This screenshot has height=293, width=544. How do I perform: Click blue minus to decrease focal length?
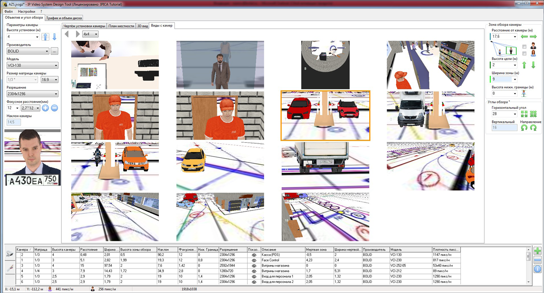pyautogui.click(x=54, y=108)
